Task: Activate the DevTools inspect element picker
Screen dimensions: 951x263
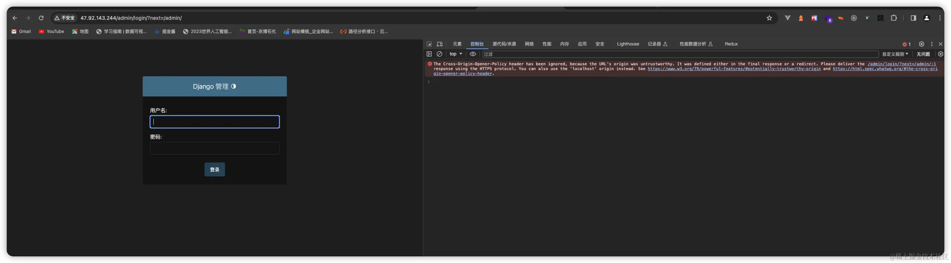Action: pyautogui.click(x=429, y=44)
